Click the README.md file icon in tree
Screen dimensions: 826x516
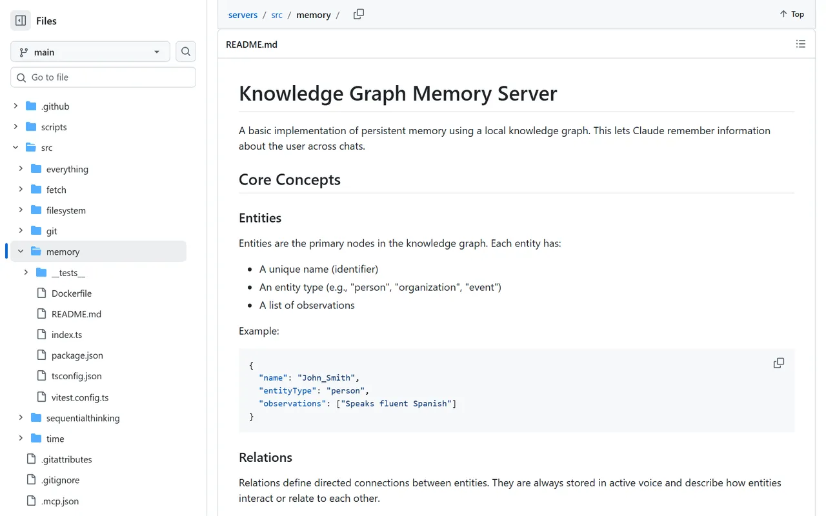[41, 313]
